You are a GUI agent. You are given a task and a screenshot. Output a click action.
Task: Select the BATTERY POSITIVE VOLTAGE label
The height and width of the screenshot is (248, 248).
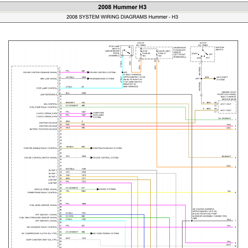coord(43,129)
